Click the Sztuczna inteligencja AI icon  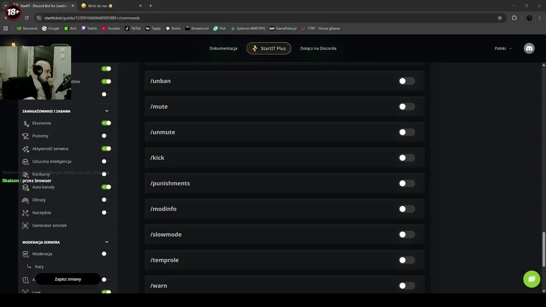click(26, 162)
